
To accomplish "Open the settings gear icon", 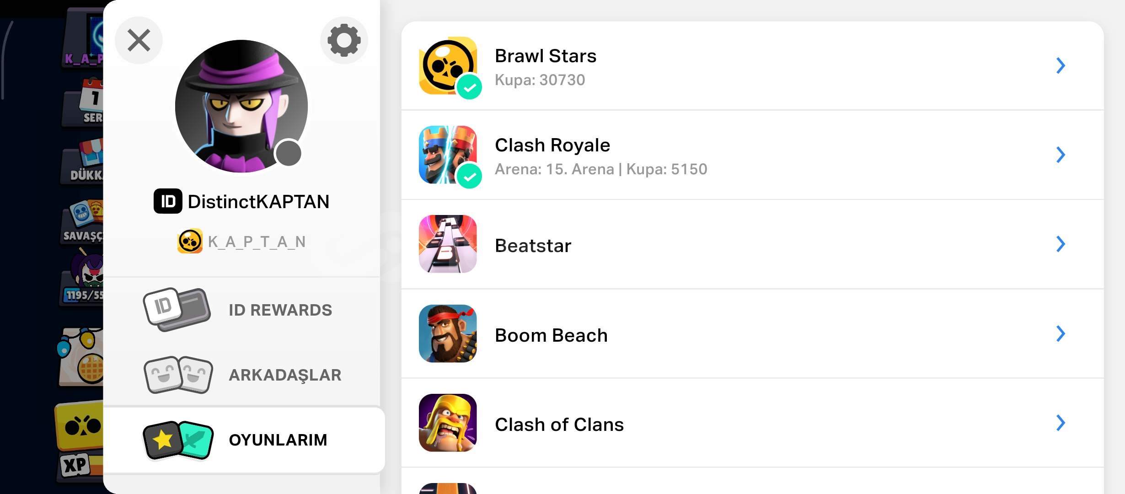I will tap(344, 40).
